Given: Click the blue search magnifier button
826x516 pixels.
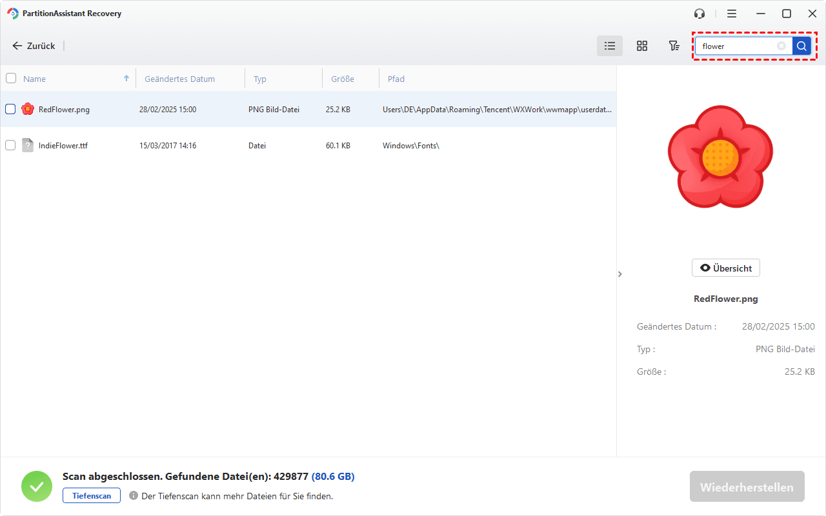Looking at the screenshot, I should click(x=801, y=46).
